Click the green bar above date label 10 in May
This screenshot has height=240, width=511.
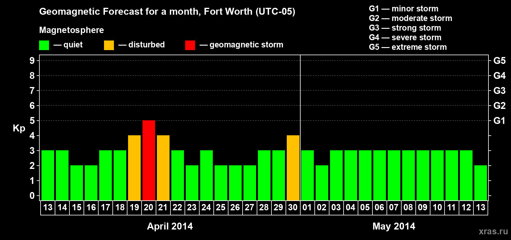pyautogui.click(x=437, y=175)
